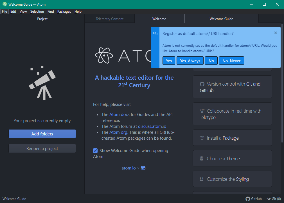Expand the Install a Package card
Viewport: 284px width, 203px height.
point(232,138)
